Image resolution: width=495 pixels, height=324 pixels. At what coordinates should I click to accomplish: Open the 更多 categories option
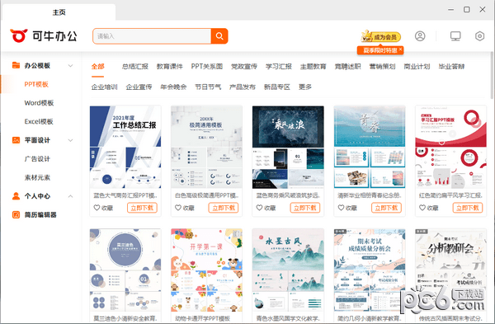pyautogui.click(x=305, y=87)
